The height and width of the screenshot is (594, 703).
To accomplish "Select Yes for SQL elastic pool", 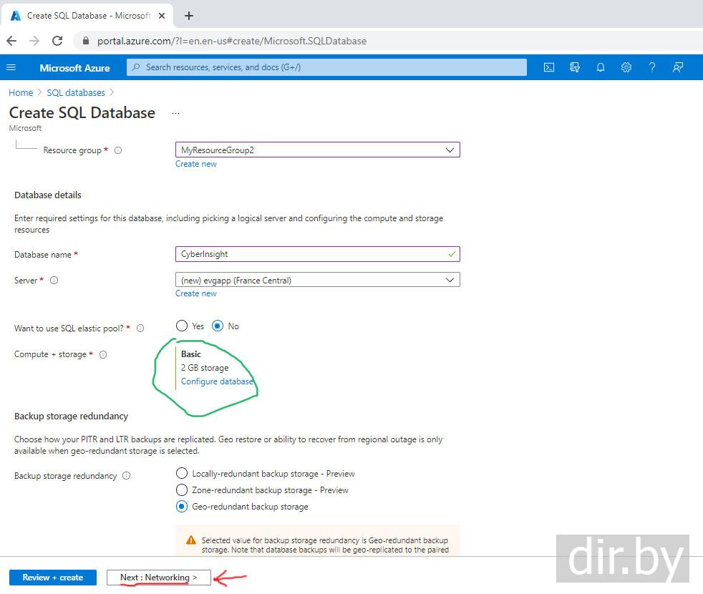I will click(182, 326).
